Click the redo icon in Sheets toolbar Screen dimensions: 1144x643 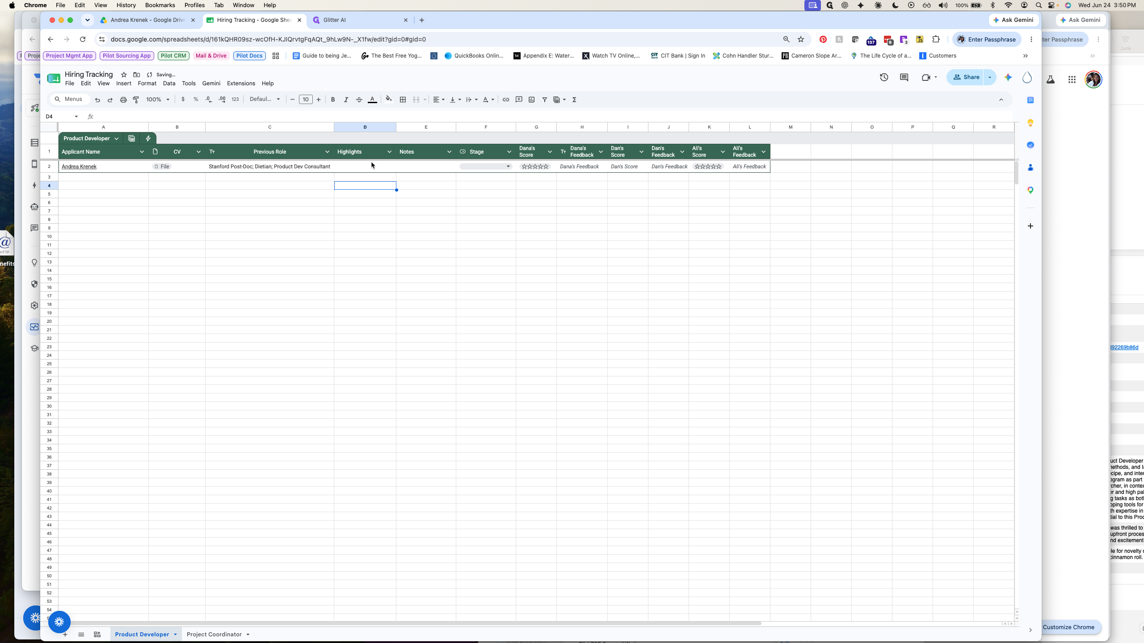[x=110, y=100]
